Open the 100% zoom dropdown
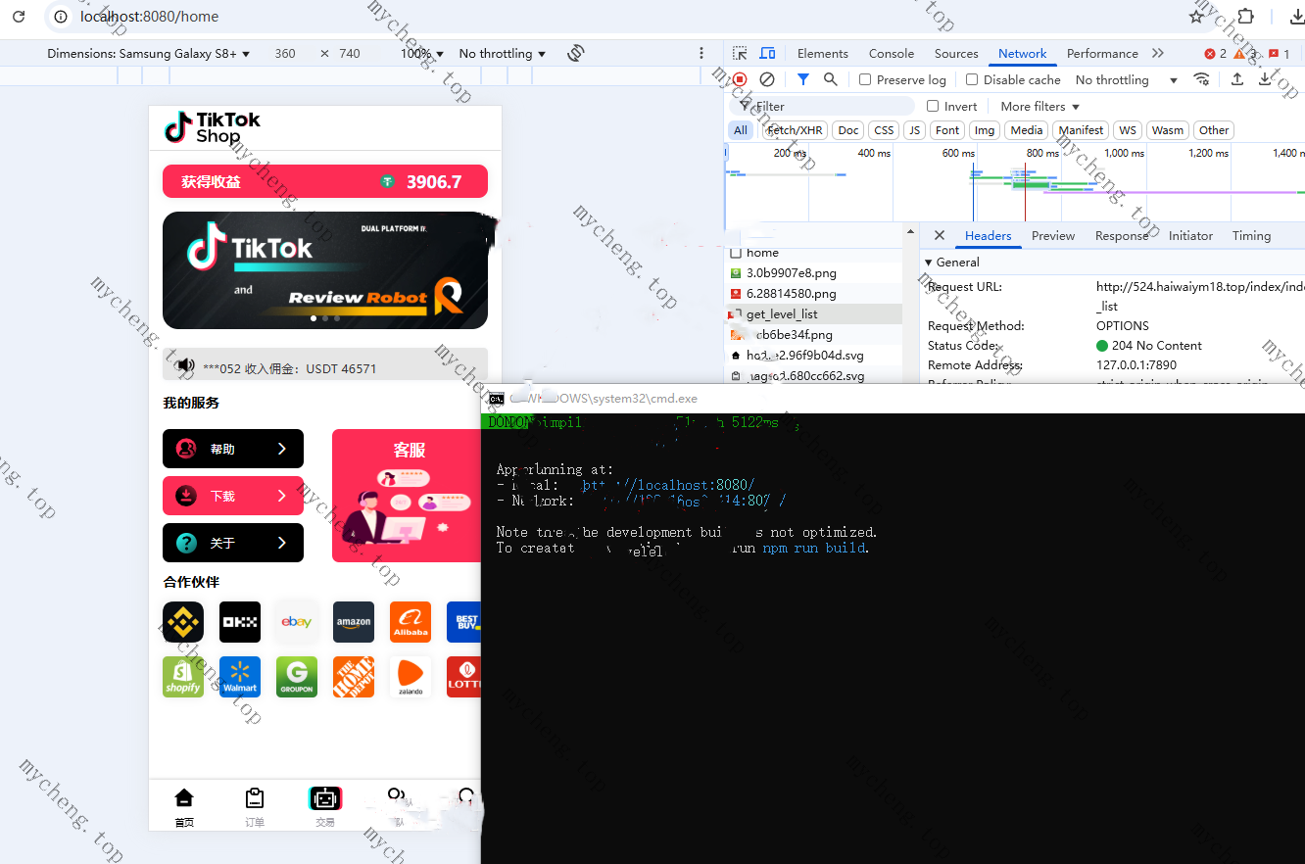This screenshot has height=864, width=1305. click(422, 54)
